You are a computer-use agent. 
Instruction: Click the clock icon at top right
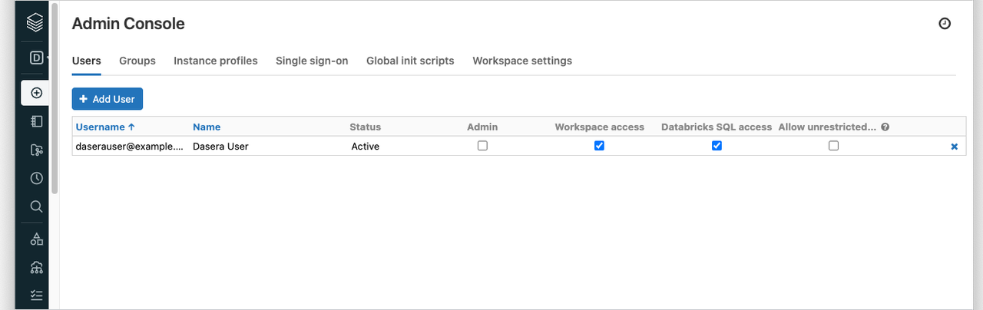(945, 24)
